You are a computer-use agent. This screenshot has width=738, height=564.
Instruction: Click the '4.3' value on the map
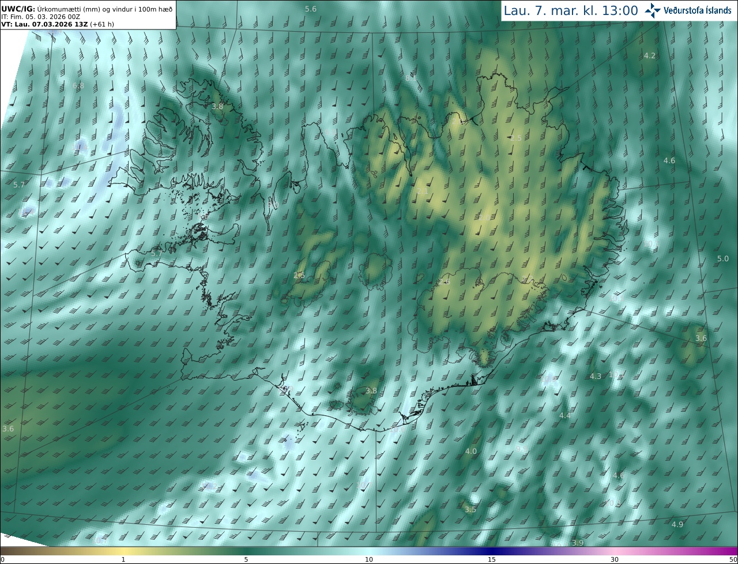(x=596, y=376)
